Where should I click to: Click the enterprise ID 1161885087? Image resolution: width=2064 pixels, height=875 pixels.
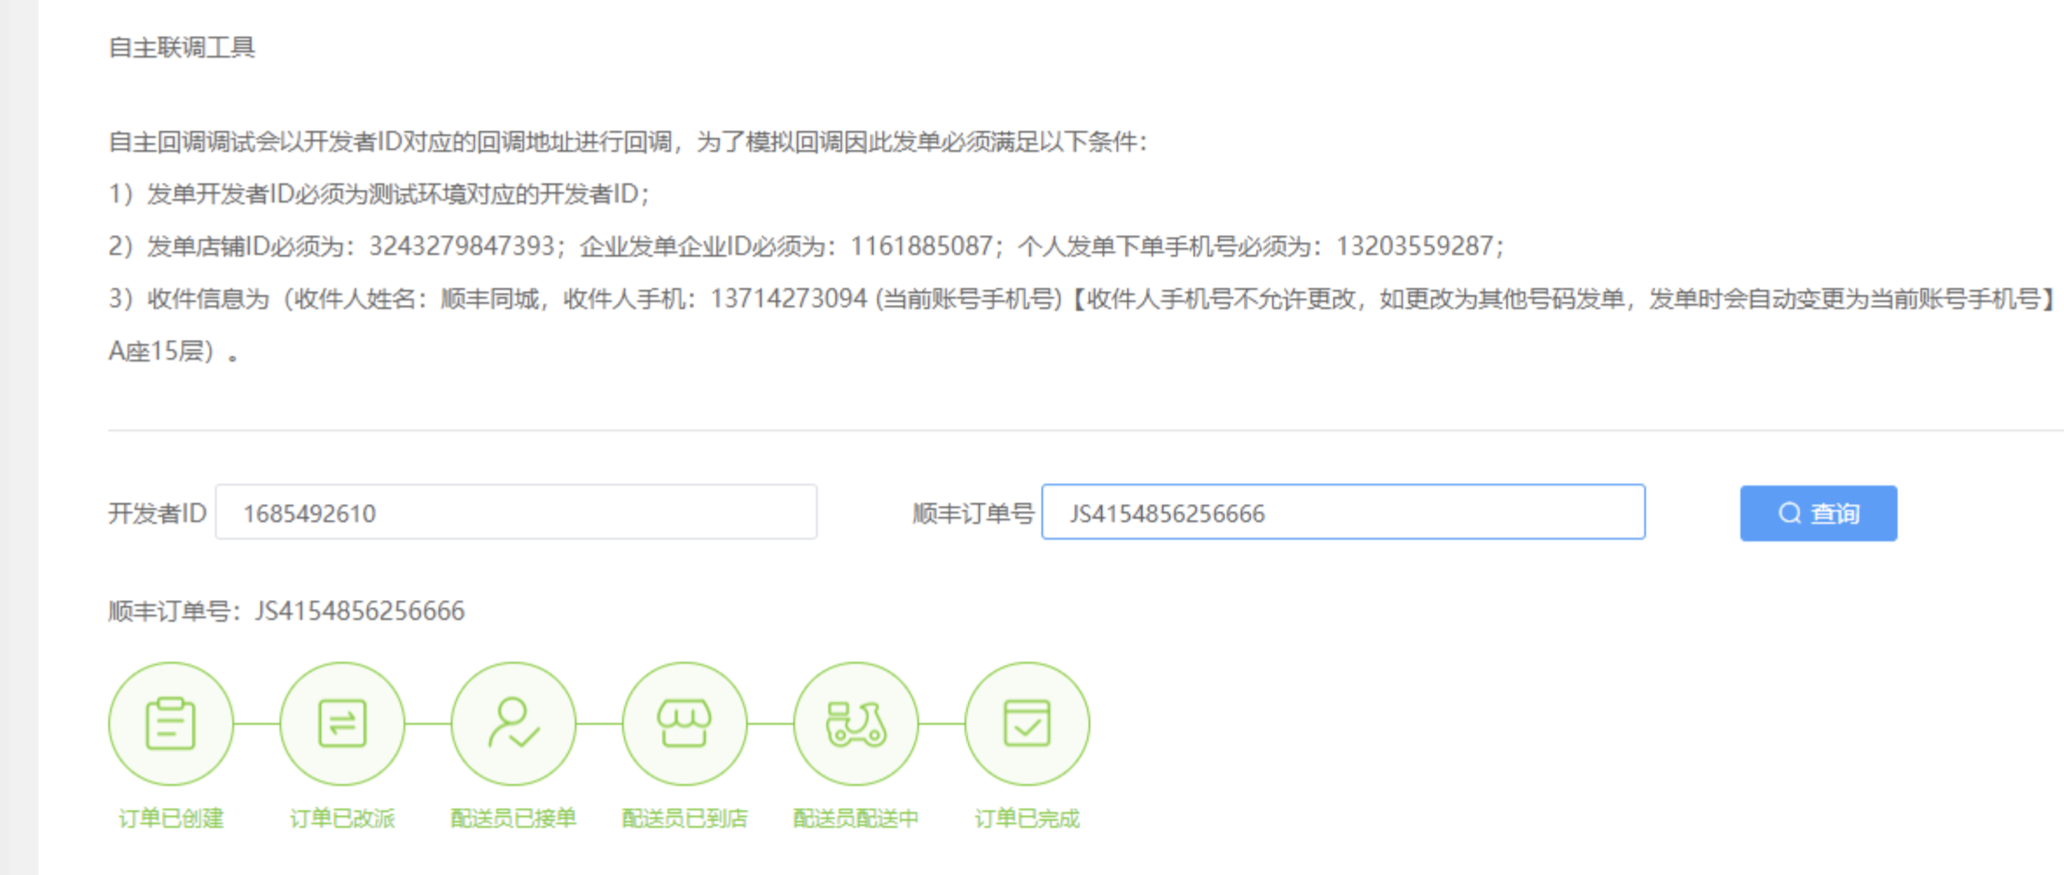click(x=921, y=246)
